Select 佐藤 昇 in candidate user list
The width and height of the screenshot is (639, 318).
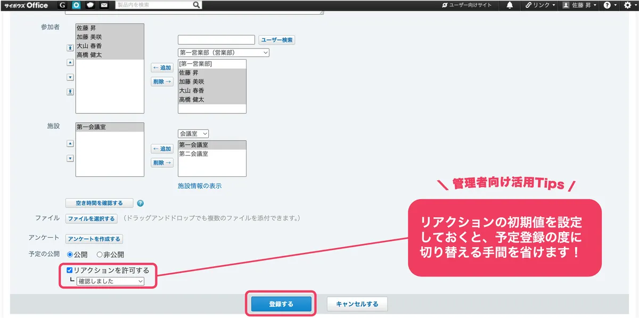[x=212, y=72]
